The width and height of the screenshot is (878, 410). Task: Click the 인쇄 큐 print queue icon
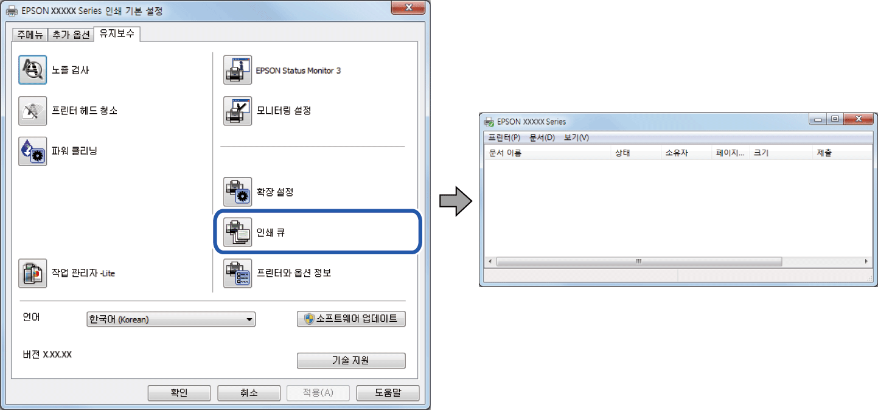[237, 232]
